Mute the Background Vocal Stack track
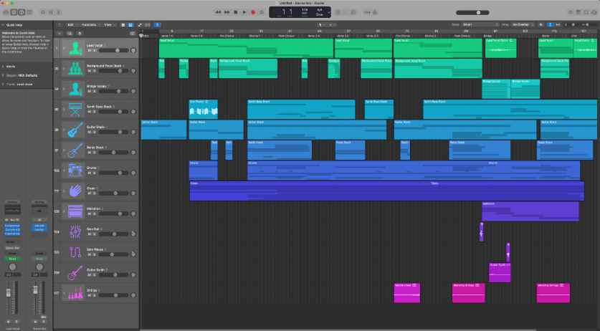The width and height of the screenshot is (600, 331). (90, 71)
